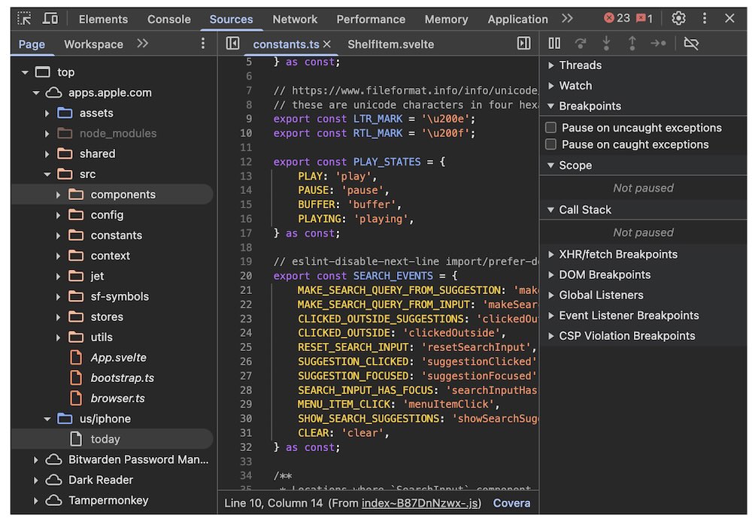This screenshot has width=752, height=518.
Task: Open the ShelfItem.svelte file tab
Action: tap(390, 44)
